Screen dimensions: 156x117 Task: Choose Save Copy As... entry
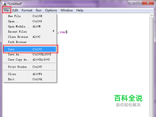pyautogui.click(x=30, y=59)
